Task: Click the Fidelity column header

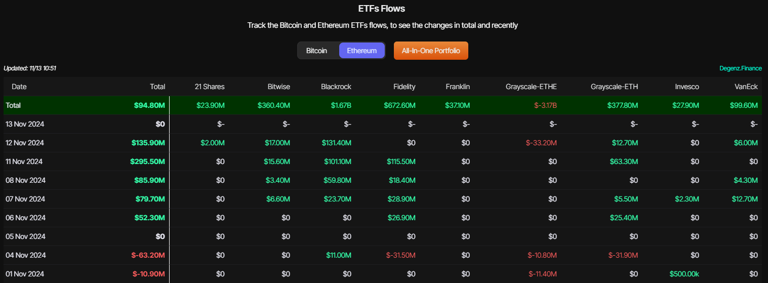Action: pyautogui.click(x=403, y=87)
